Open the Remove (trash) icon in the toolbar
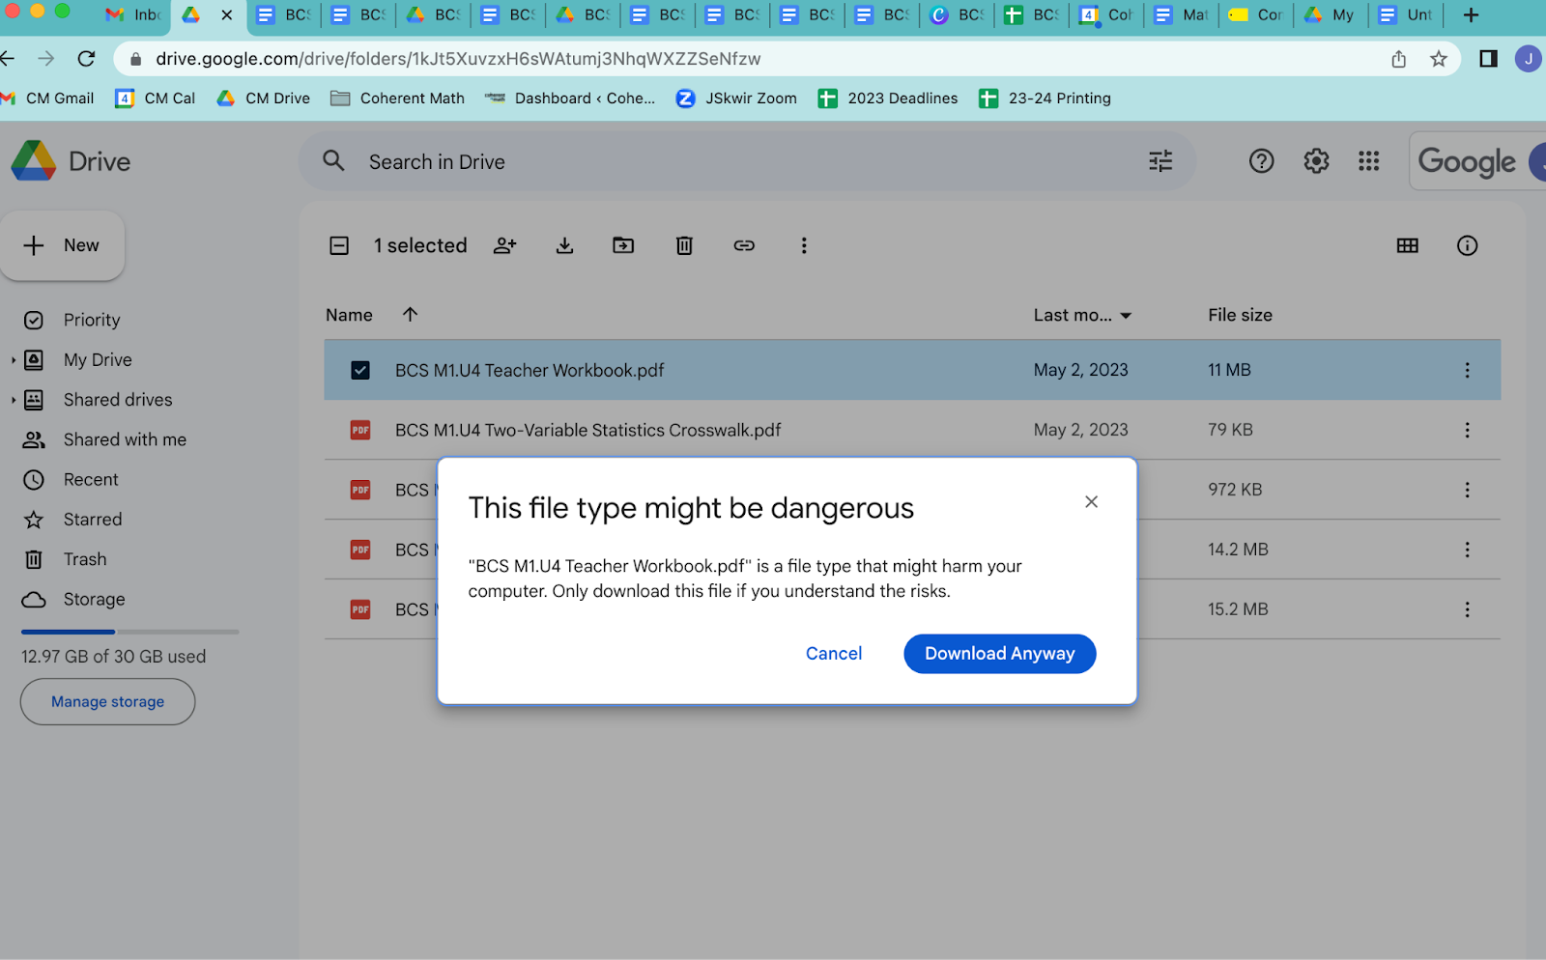 click(x=684, y=245)
